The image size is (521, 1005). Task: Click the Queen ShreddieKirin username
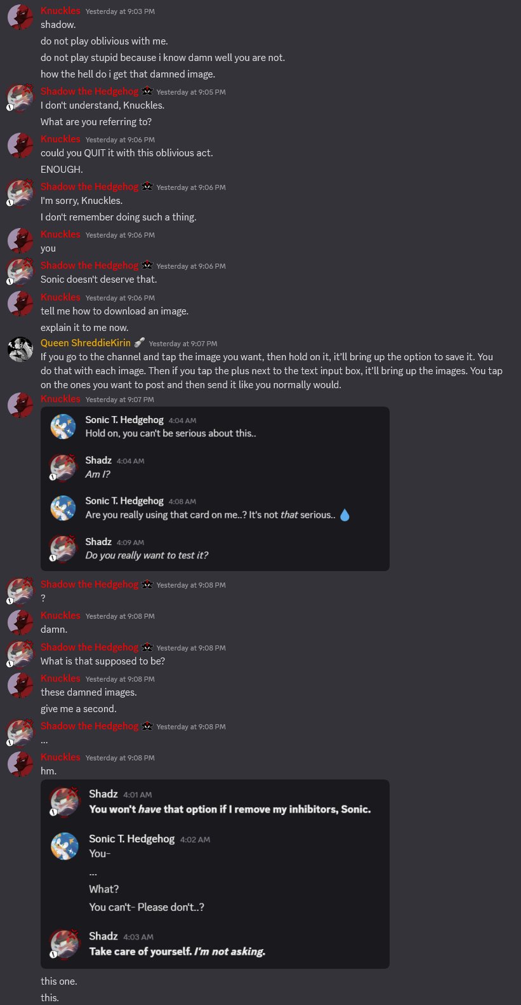pyautogui.click(x=86, y=343)
